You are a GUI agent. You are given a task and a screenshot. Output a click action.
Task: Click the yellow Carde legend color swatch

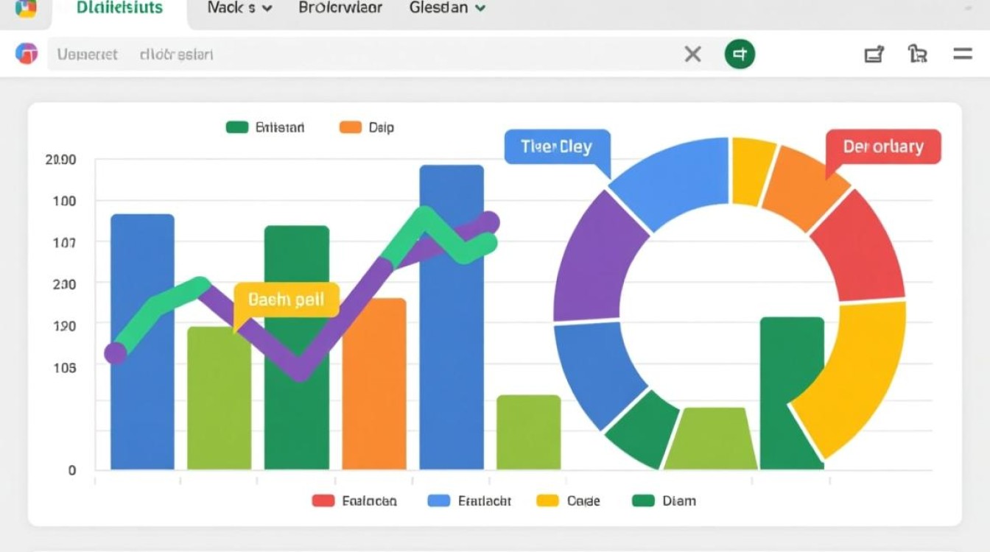547,500
